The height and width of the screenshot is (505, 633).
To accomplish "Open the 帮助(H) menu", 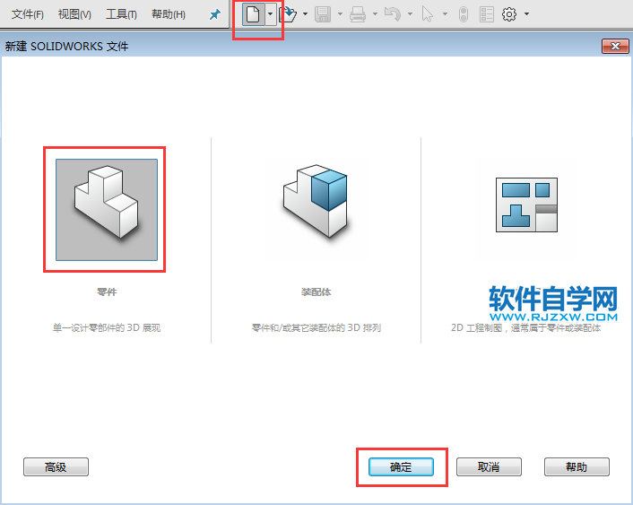I will point(169,14).
